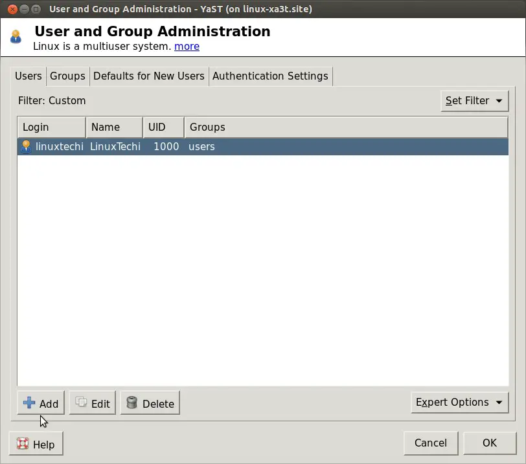
Task: Sort by the UID column header
Action: tap(164, 127)
